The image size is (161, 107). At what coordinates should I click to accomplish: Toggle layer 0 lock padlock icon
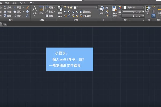click(71, 7)
